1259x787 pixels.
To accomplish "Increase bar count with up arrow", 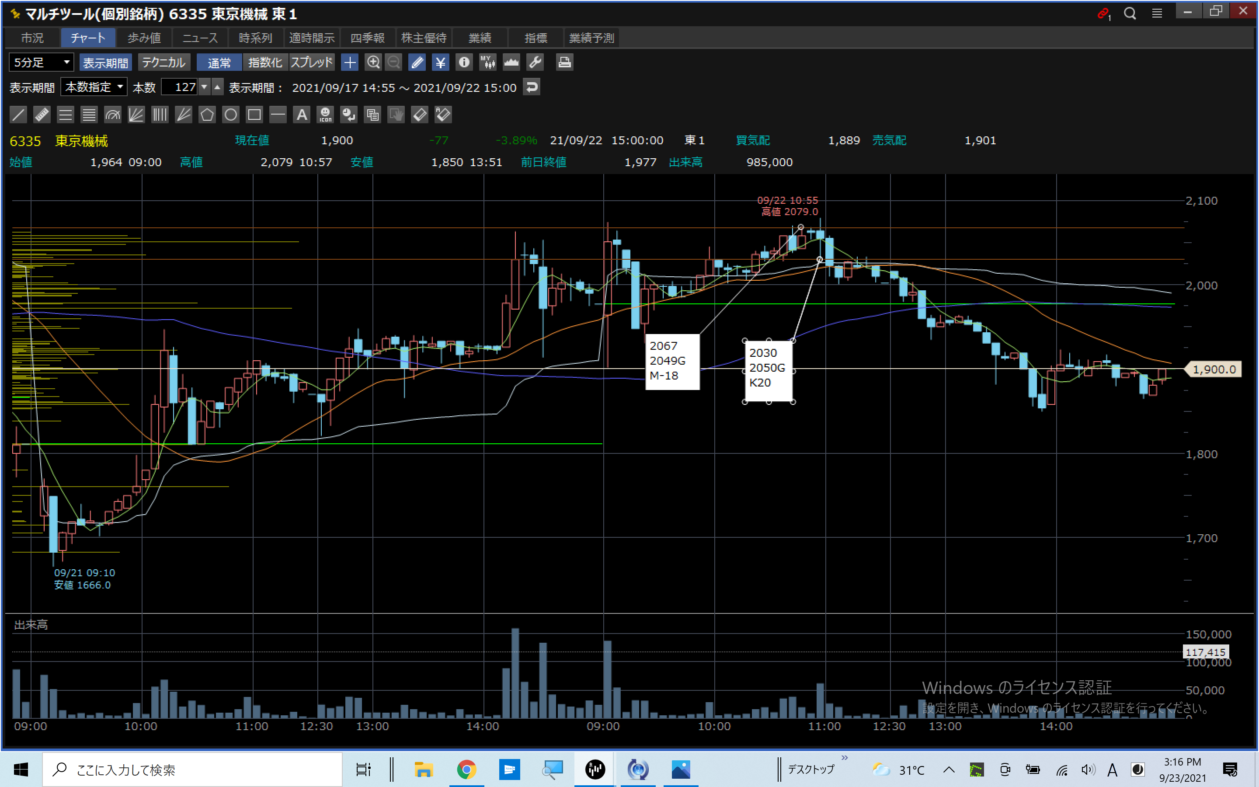I will click(x=217, y=87).
